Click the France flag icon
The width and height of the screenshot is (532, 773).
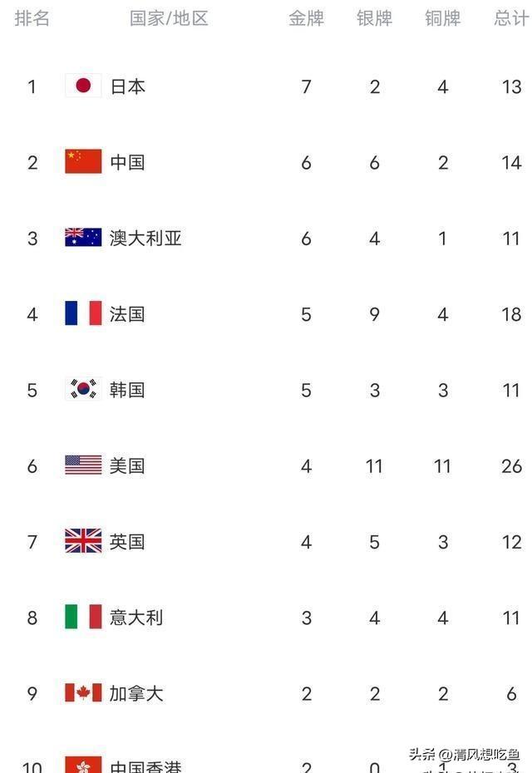pyautogui.click(x=83, y=313)
